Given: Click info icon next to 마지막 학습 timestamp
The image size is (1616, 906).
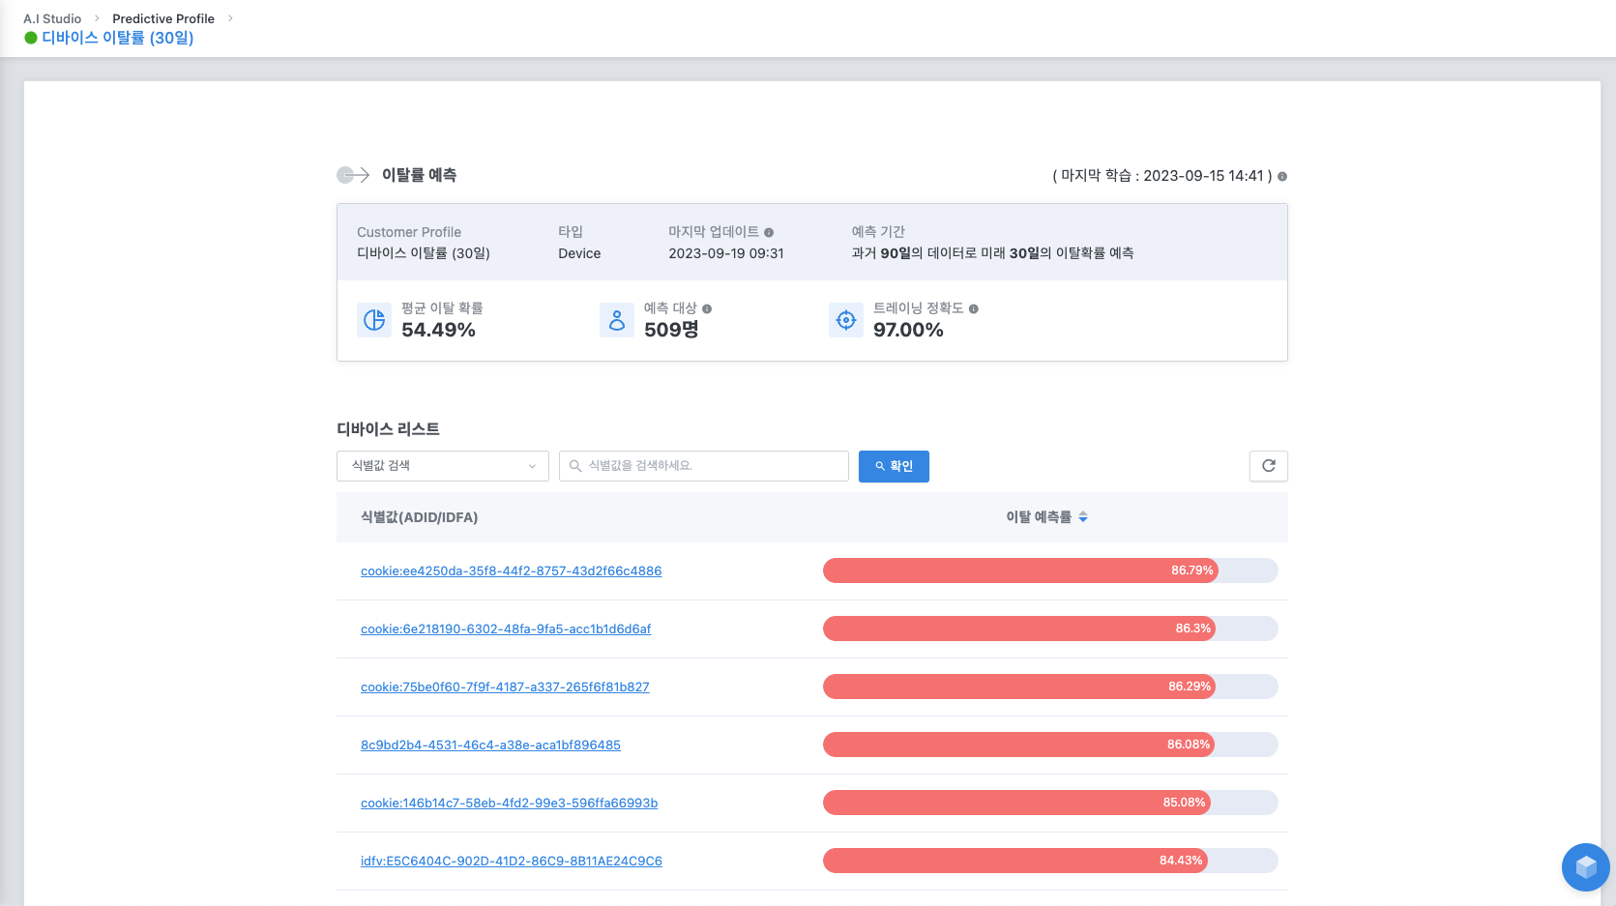Looking at the screenshot, I should point(1282,176).
